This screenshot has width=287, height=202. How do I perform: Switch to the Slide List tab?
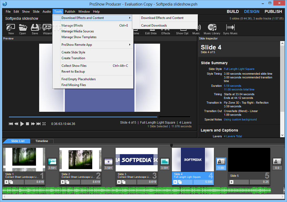(18, 141)
